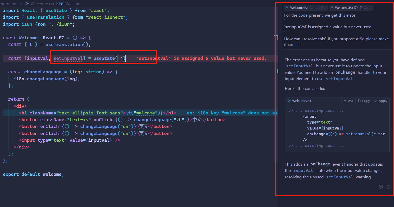Viewport: 394px width, 207px height.
Task: Click const { t } = useTranslation() line
Action: (x=49, y=44)
